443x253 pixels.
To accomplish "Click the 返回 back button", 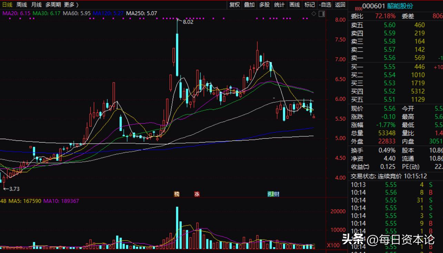I will tap(340, 4).
